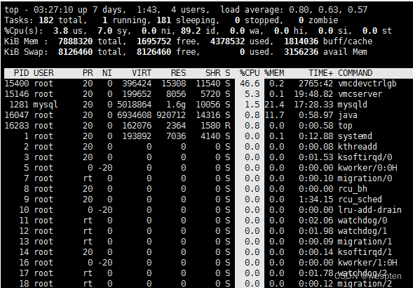The image size is (413, 288).
Task: Click the 19:48.82 time value
Action: (313, 94)
